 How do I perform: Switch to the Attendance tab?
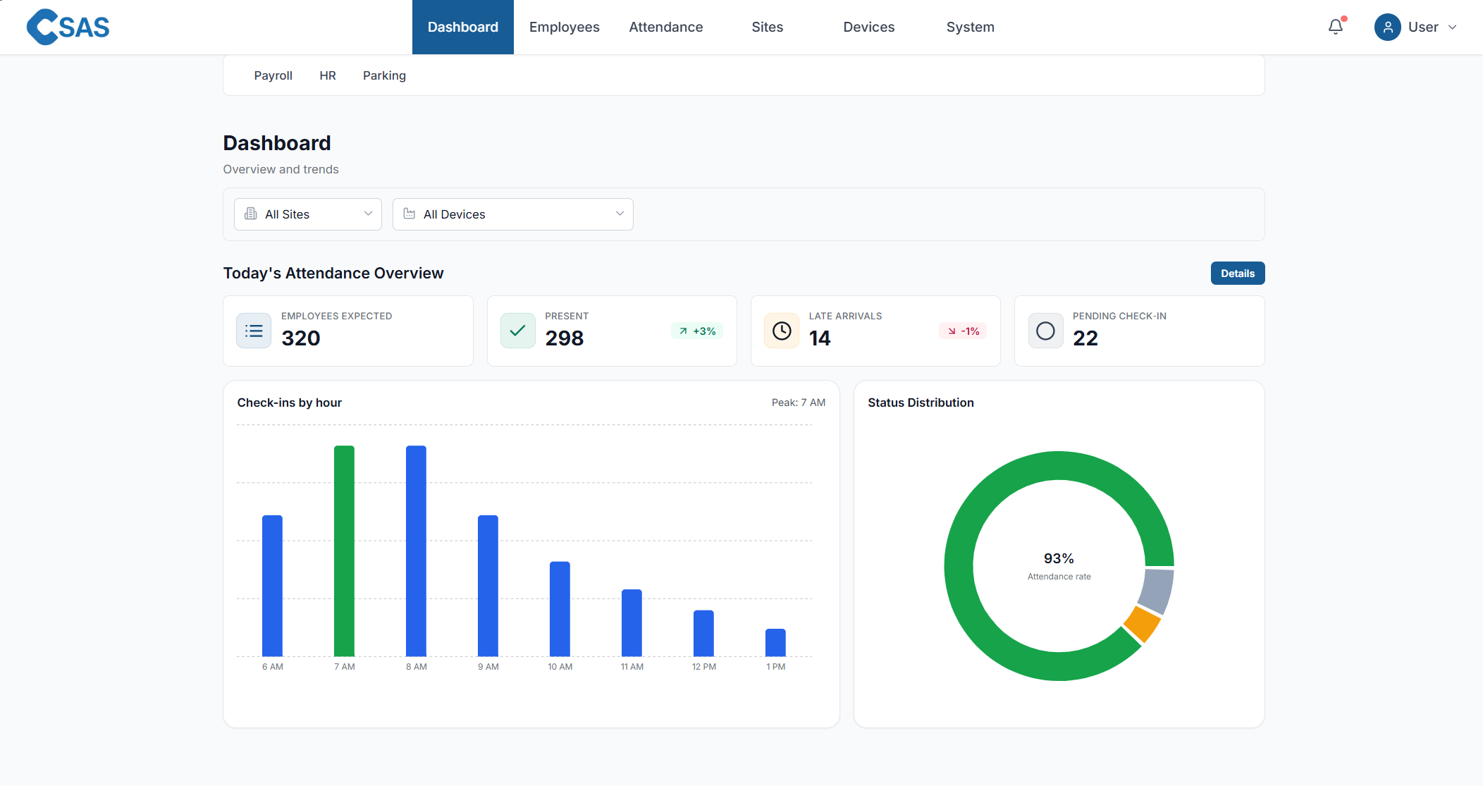point(665,27)
